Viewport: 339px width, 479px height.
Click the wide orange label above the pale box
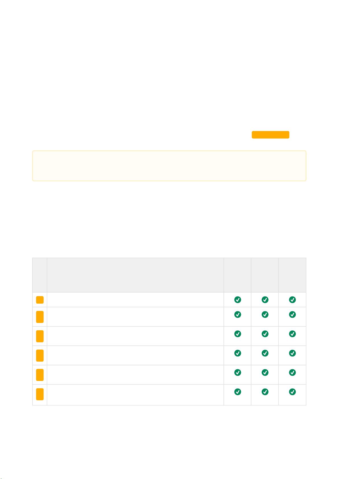(270, 135)
